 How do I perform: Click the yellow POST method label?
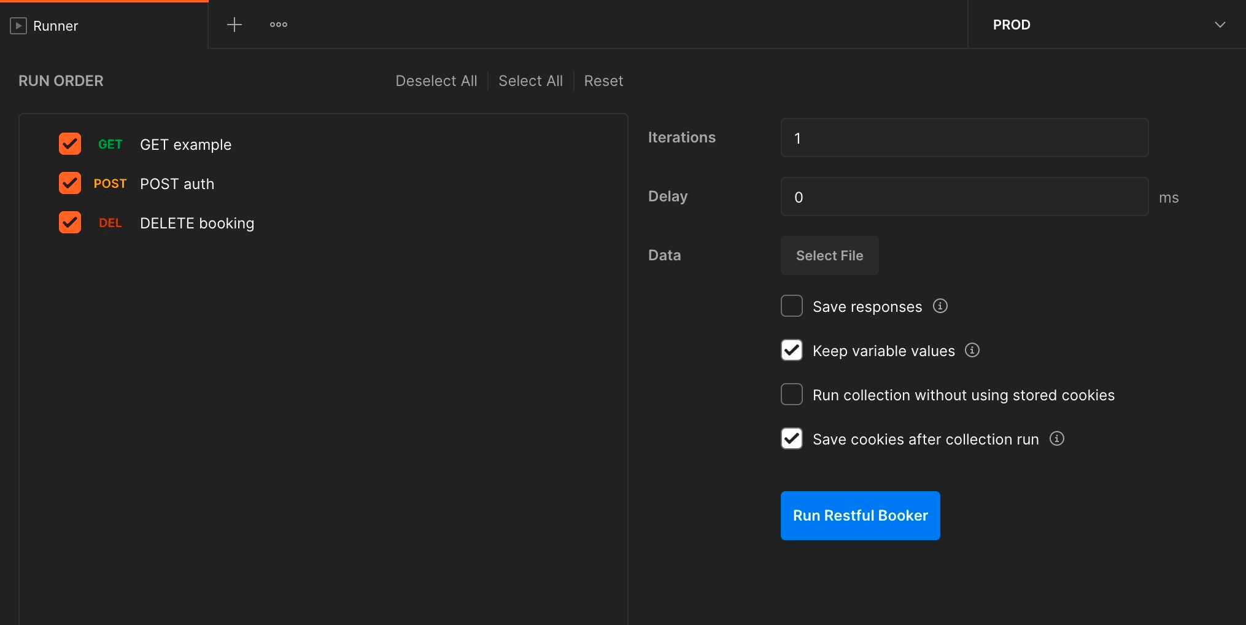click(110, 184)
